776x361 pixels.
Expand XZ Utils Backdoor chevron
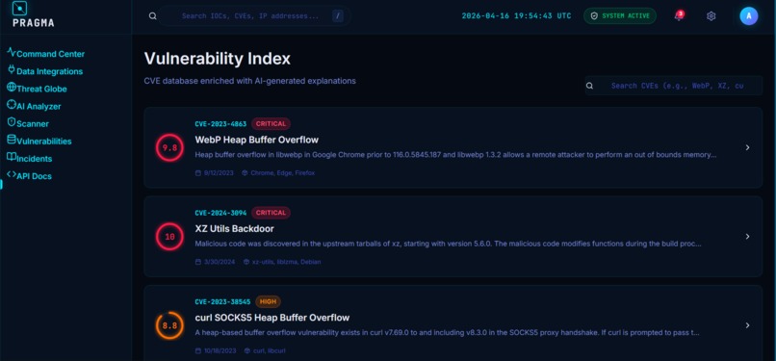click(x=747, y=237)
